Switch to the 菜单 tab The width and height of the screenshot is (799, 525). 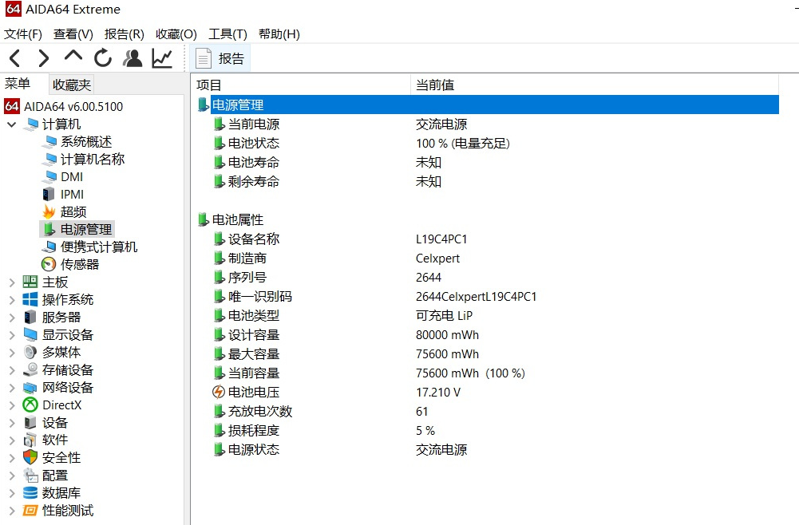pos(18,84)
